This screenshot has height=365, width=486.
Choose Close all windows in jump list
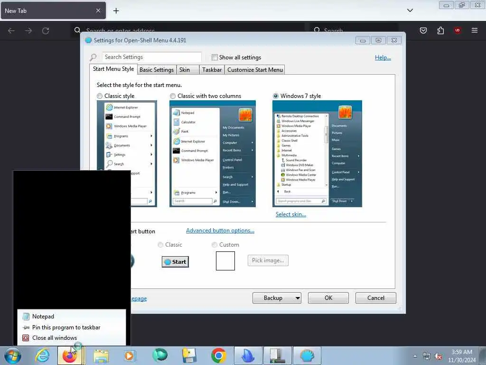(72, 338)
